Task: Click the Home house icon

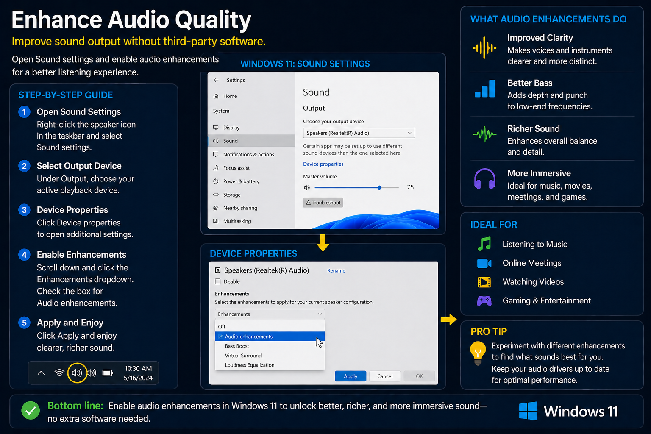Action: pos(216,96)
